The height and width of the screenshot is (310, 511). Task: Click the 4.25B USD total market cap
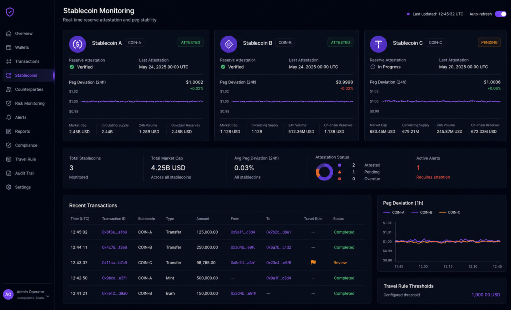click(x=168, y=168)
